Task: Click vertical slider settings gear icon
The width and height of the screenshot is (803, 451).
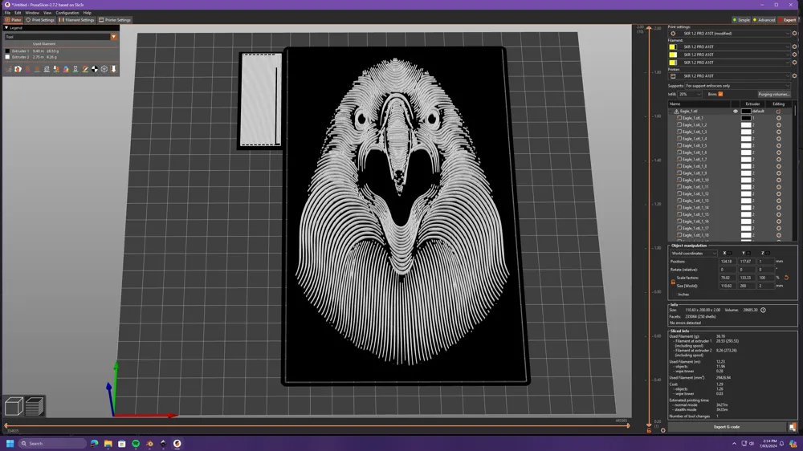Action: pos(662,430)
